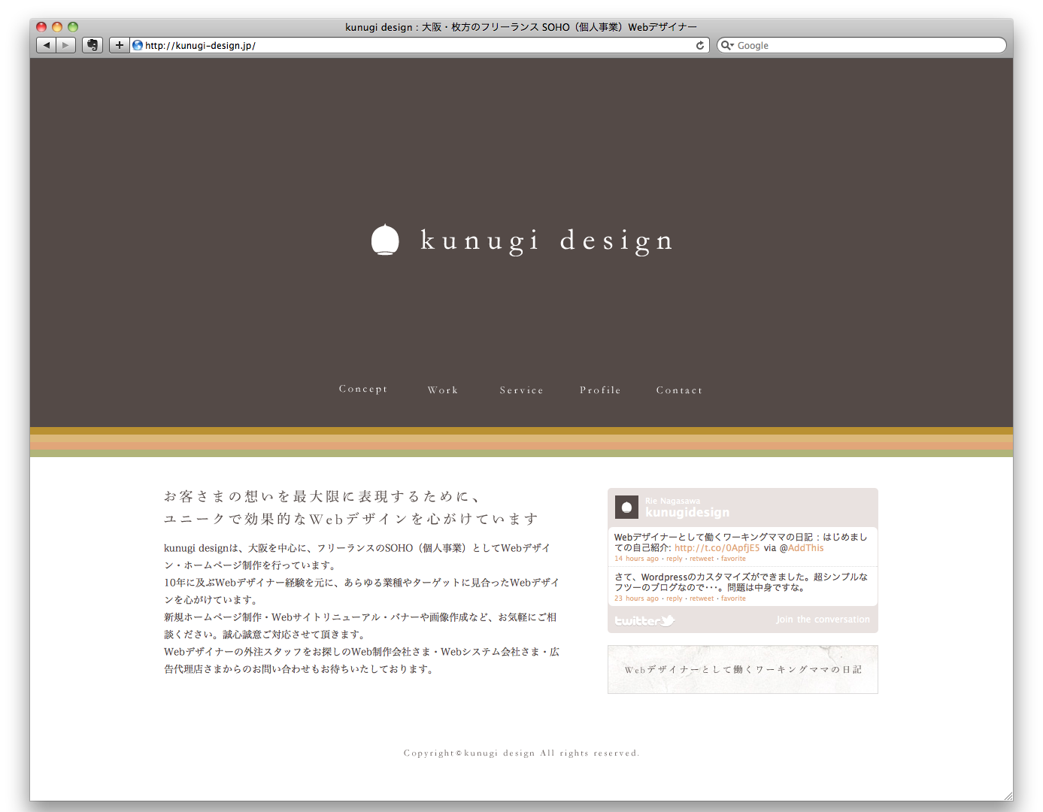
Task: Click the kunugidesign Twitter avatar image
Action: (x=626, y=507)
